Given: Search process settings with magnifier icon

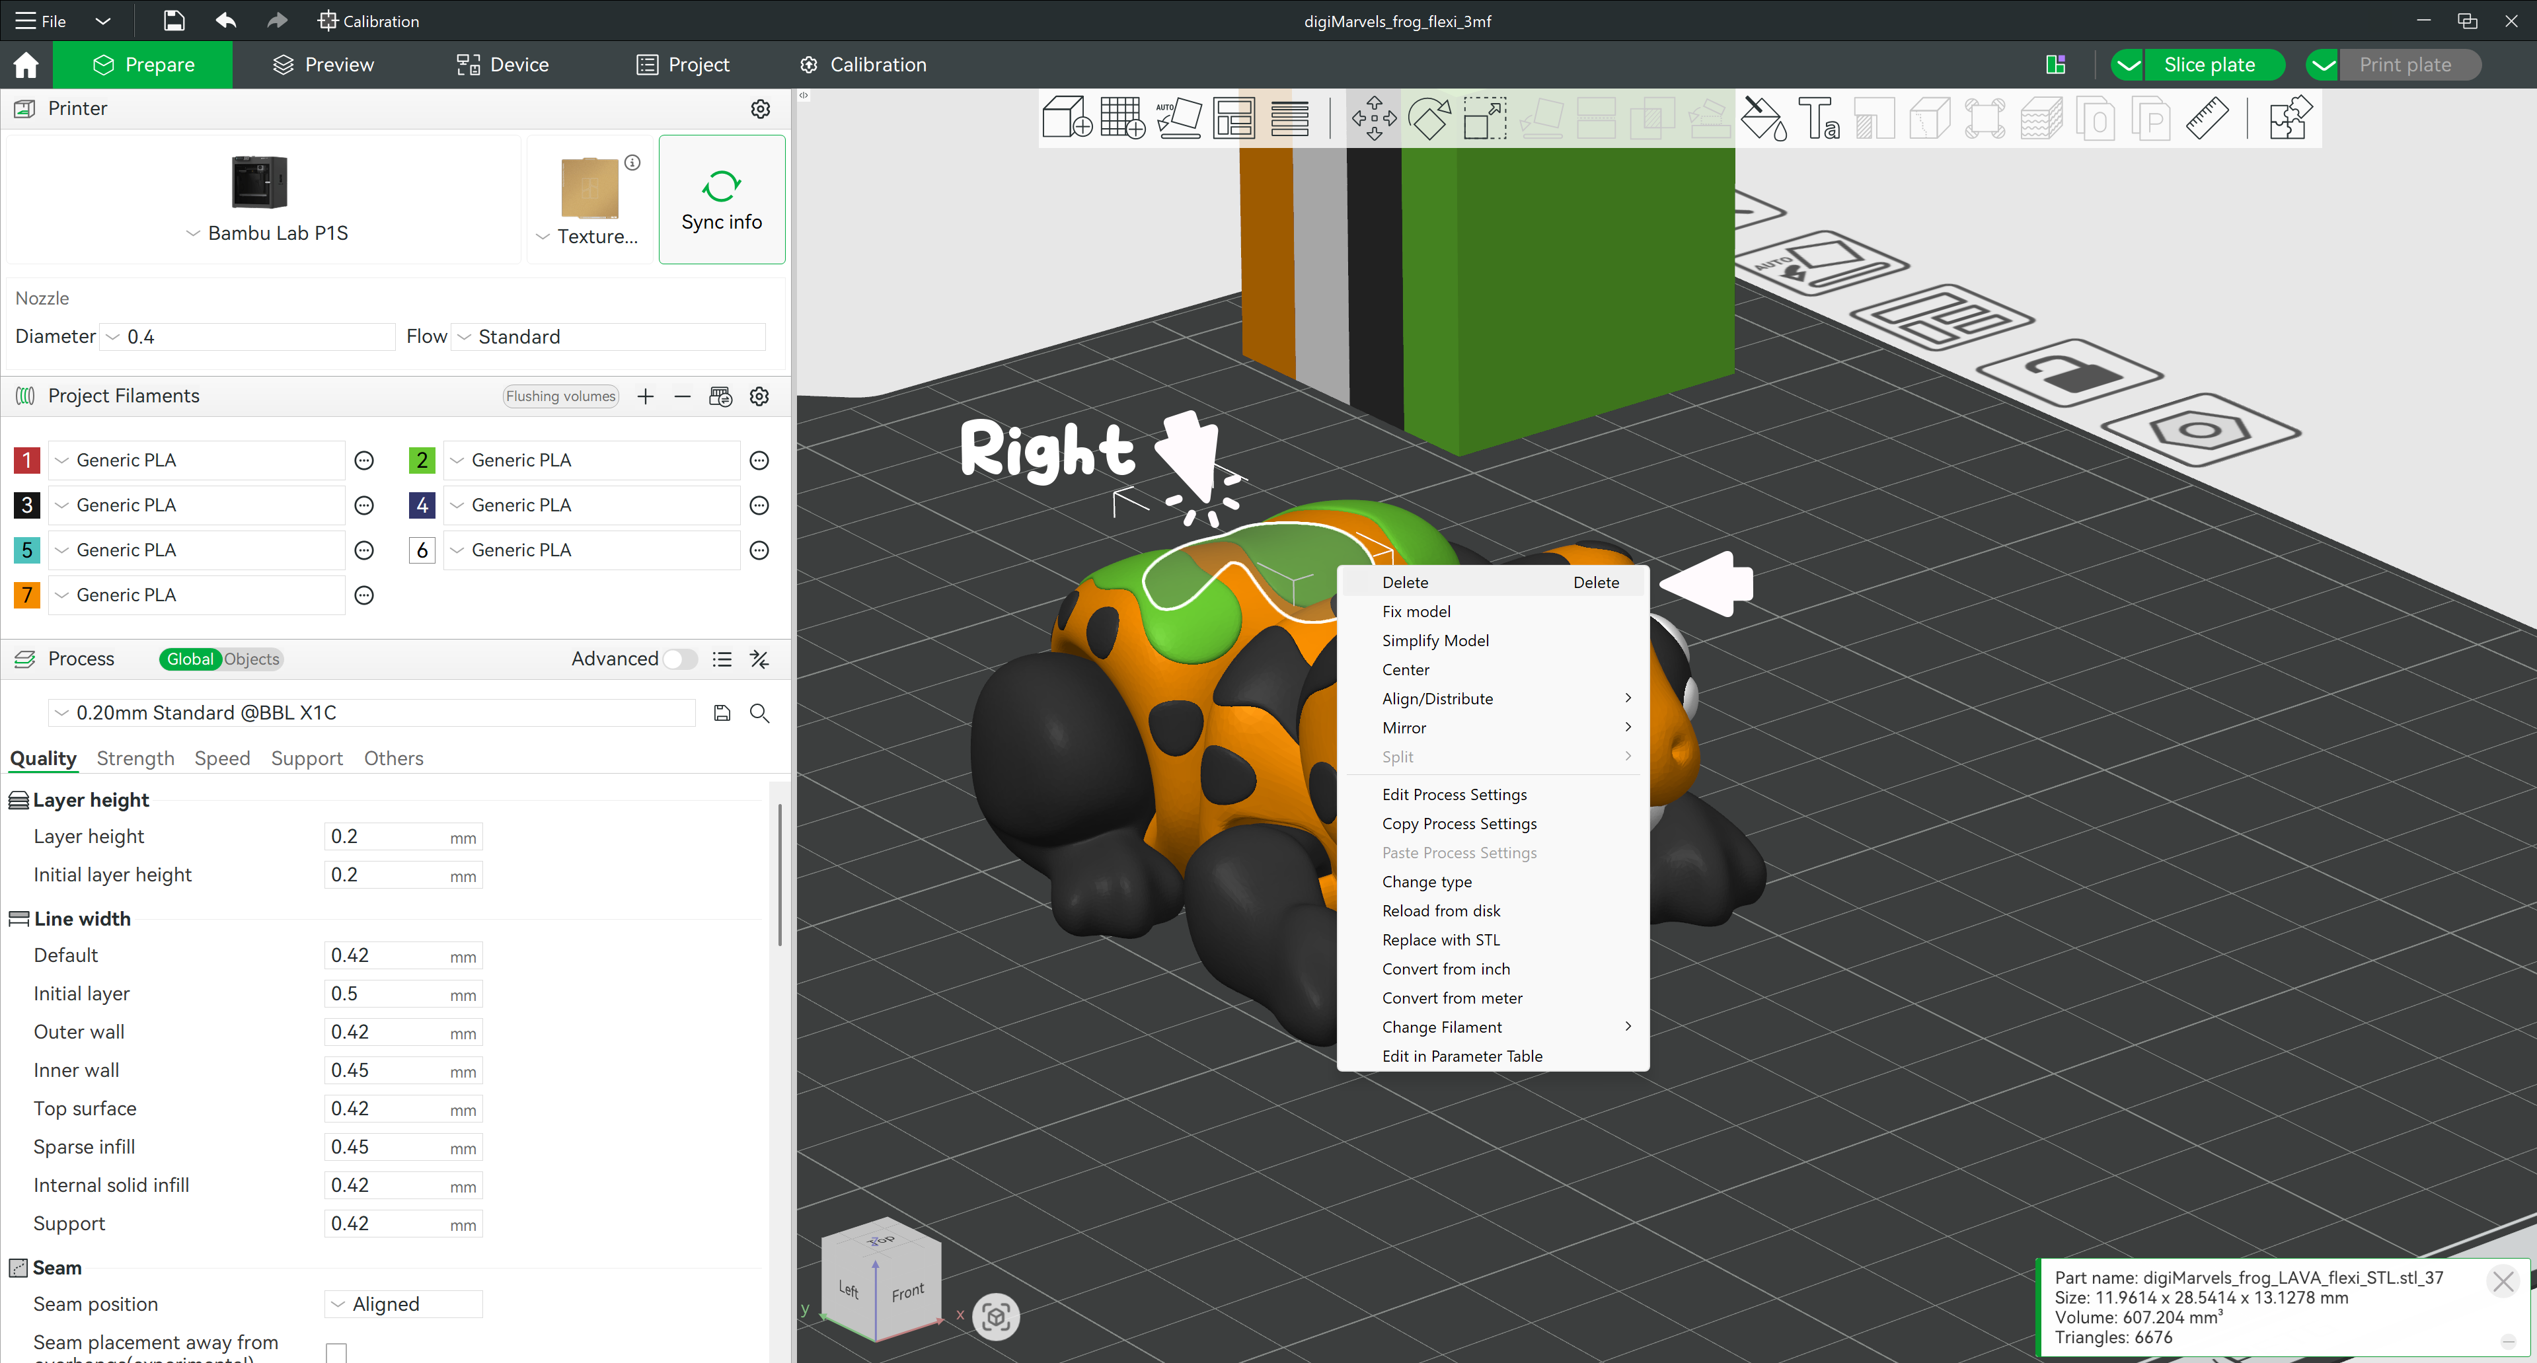Looking at the screenshot, I should tap(759, 713).
